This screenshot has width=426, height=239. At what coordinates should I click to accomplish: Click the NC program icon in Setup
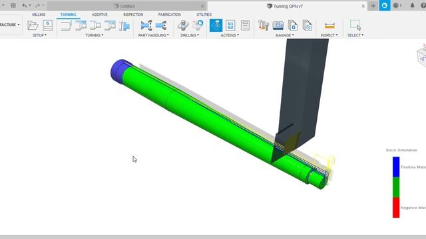tap(47, 25)
